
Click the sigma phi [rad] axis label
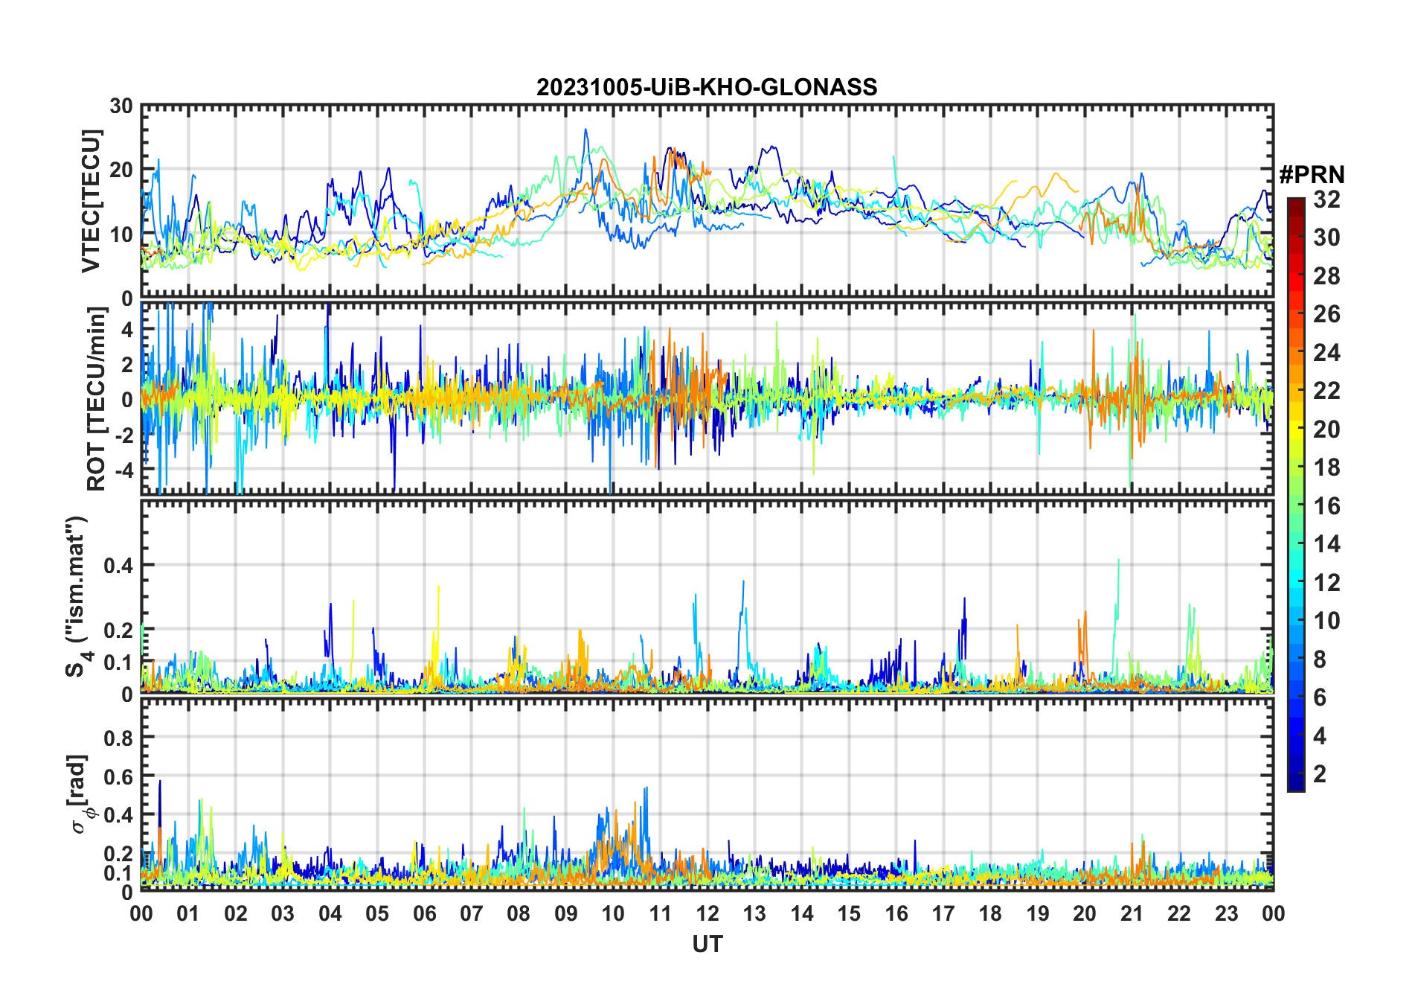[80, 794]
